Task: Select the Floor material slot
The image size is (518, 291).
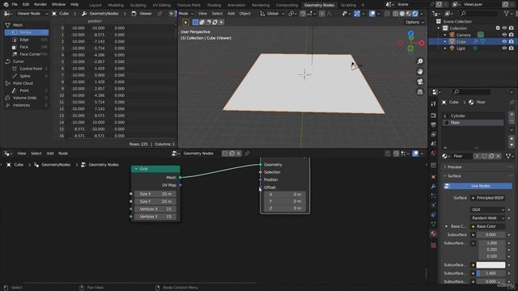Action: coord(473,122)
